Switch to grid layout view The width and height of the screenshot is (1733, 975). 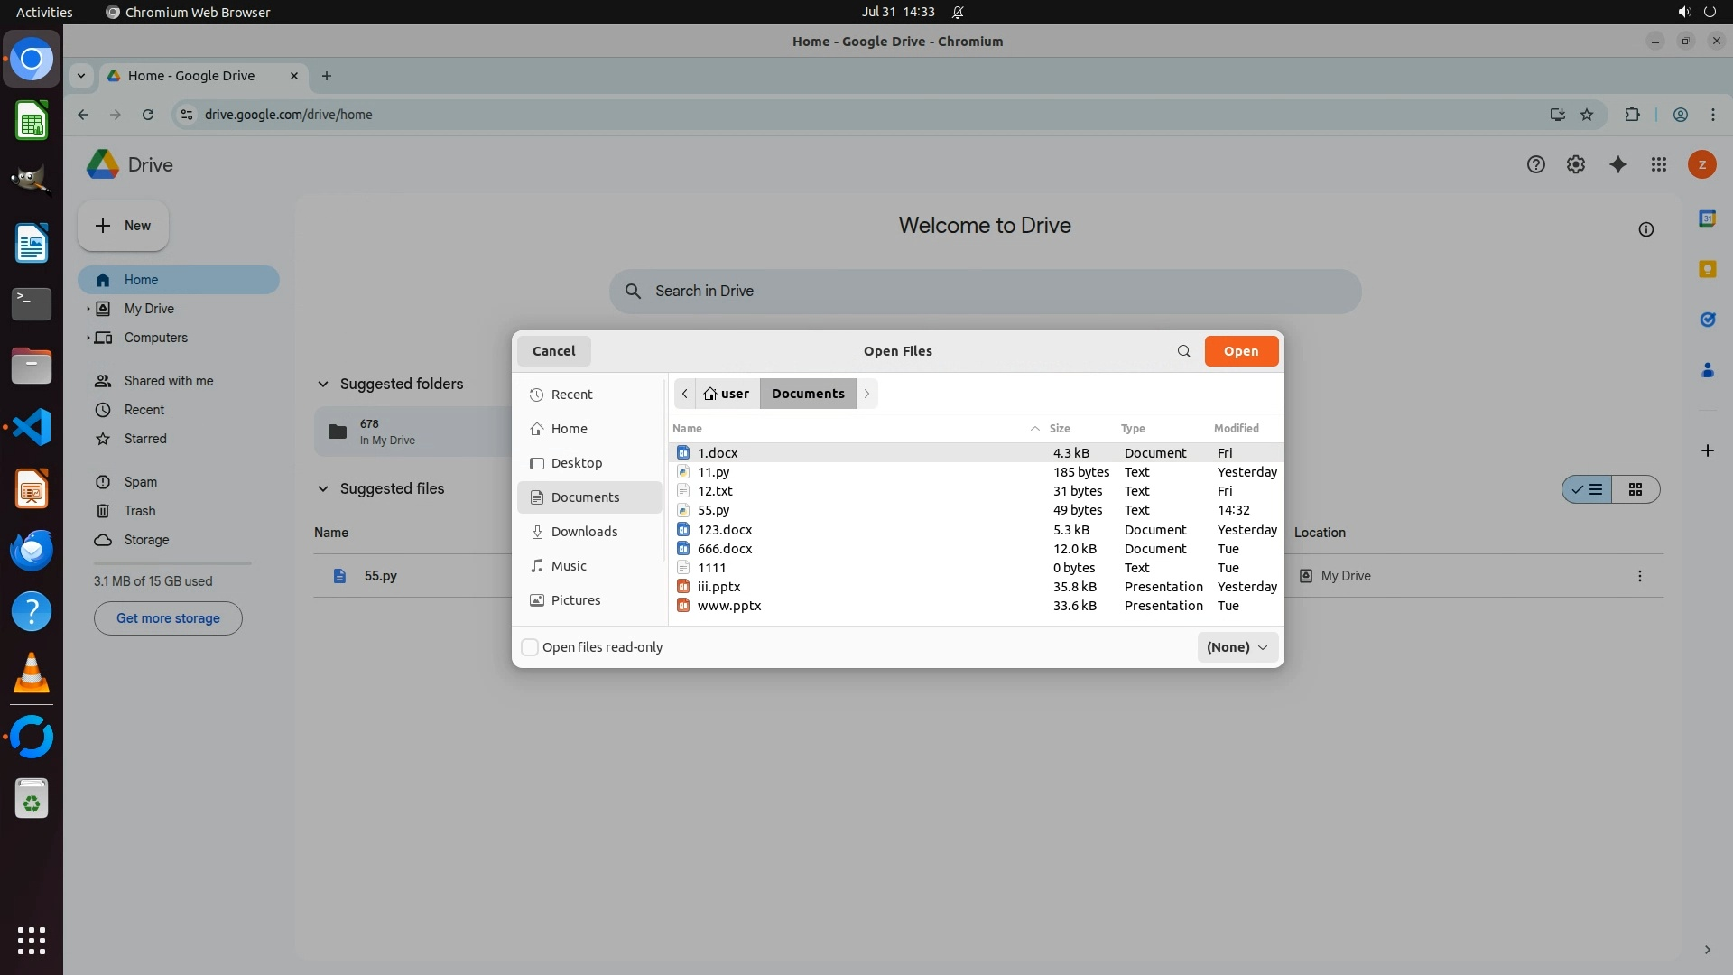(x=1635, y=489)
